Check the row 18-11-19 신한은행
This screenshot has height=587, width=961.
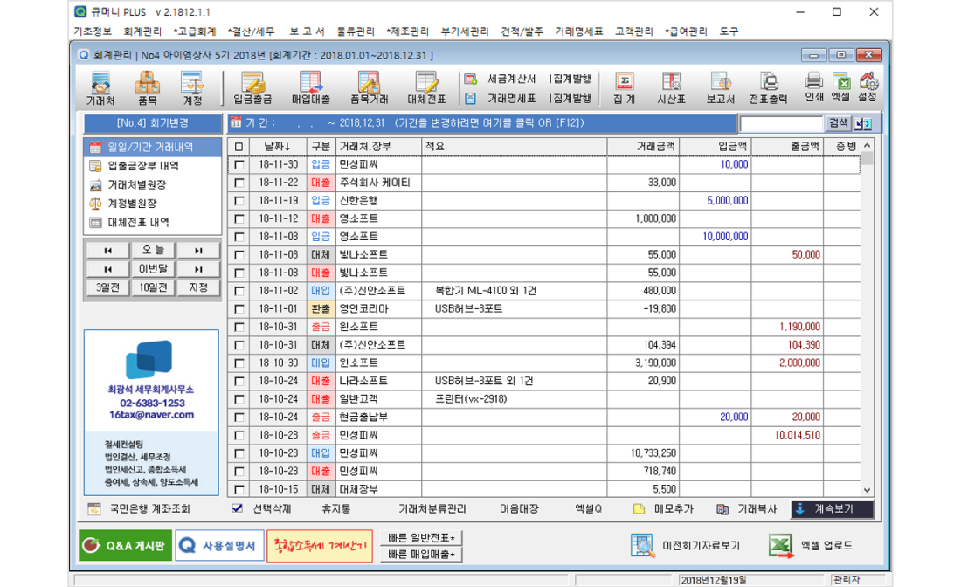click(239, 201)
